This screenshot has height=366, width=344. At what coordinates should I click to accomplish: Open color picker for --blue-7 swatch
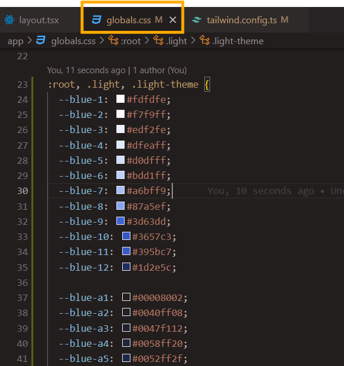coord(120,190)
